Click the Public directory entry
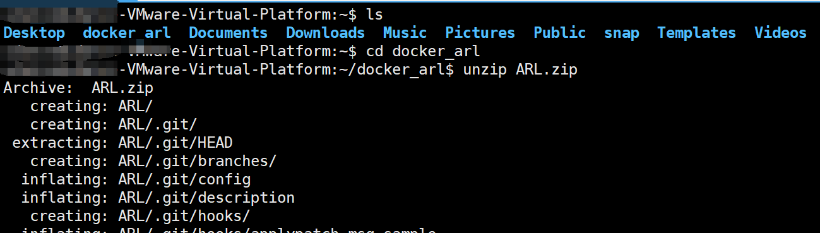Viewport: 820px width, 233px height. pyautogui.click(x=559, y=33)
